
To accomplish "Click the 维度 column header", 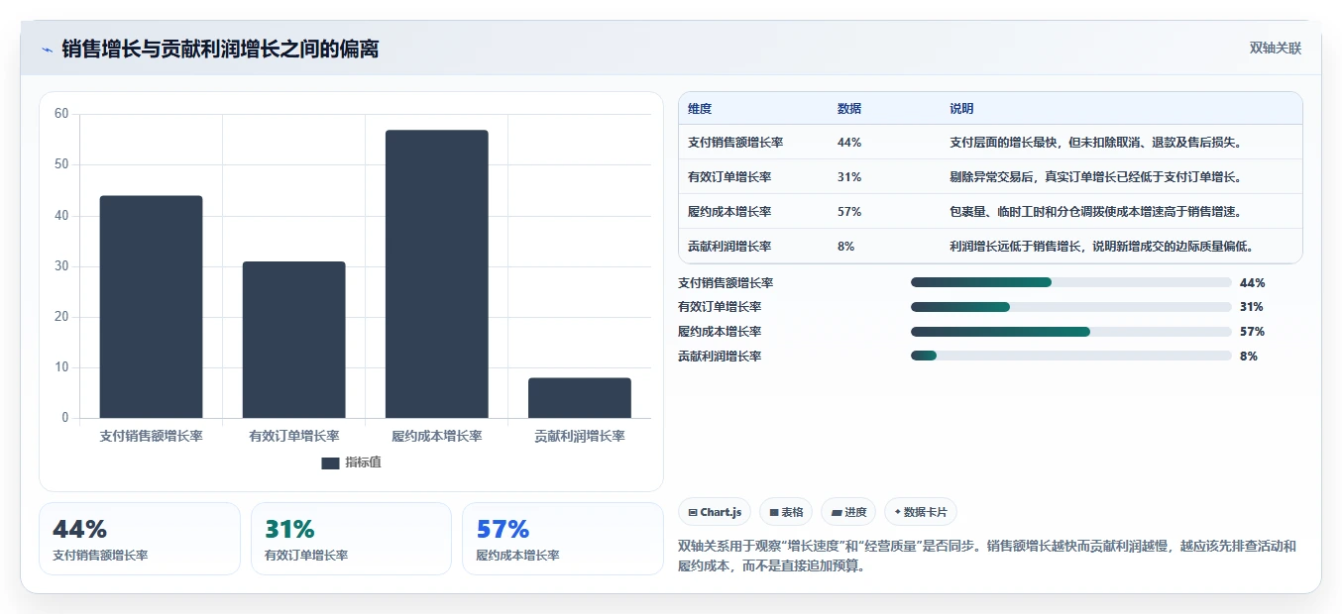I will (x=700, y=109).
